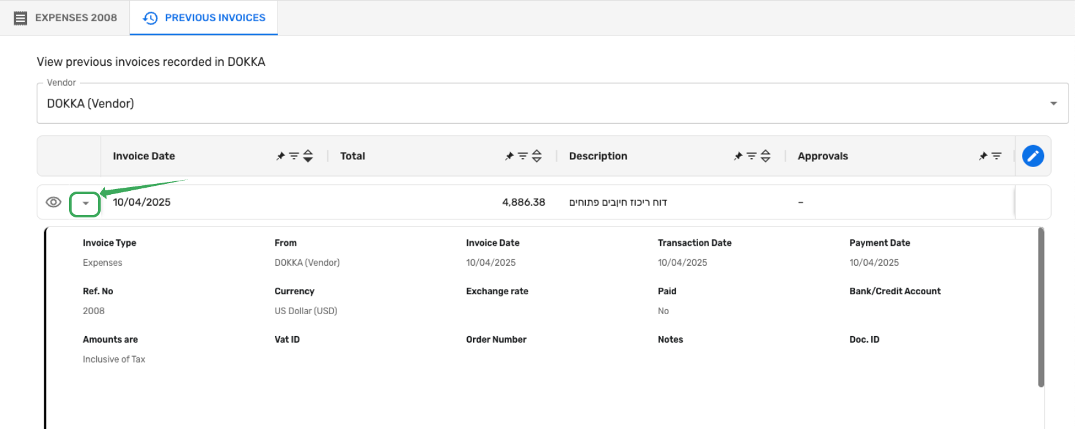Click the Bank/Credit Account label
Viewport: 1075px width, 429px height.
point(895,291)
